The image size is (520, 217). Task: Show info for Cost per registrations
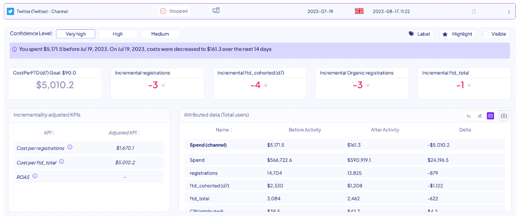[70, 148]
